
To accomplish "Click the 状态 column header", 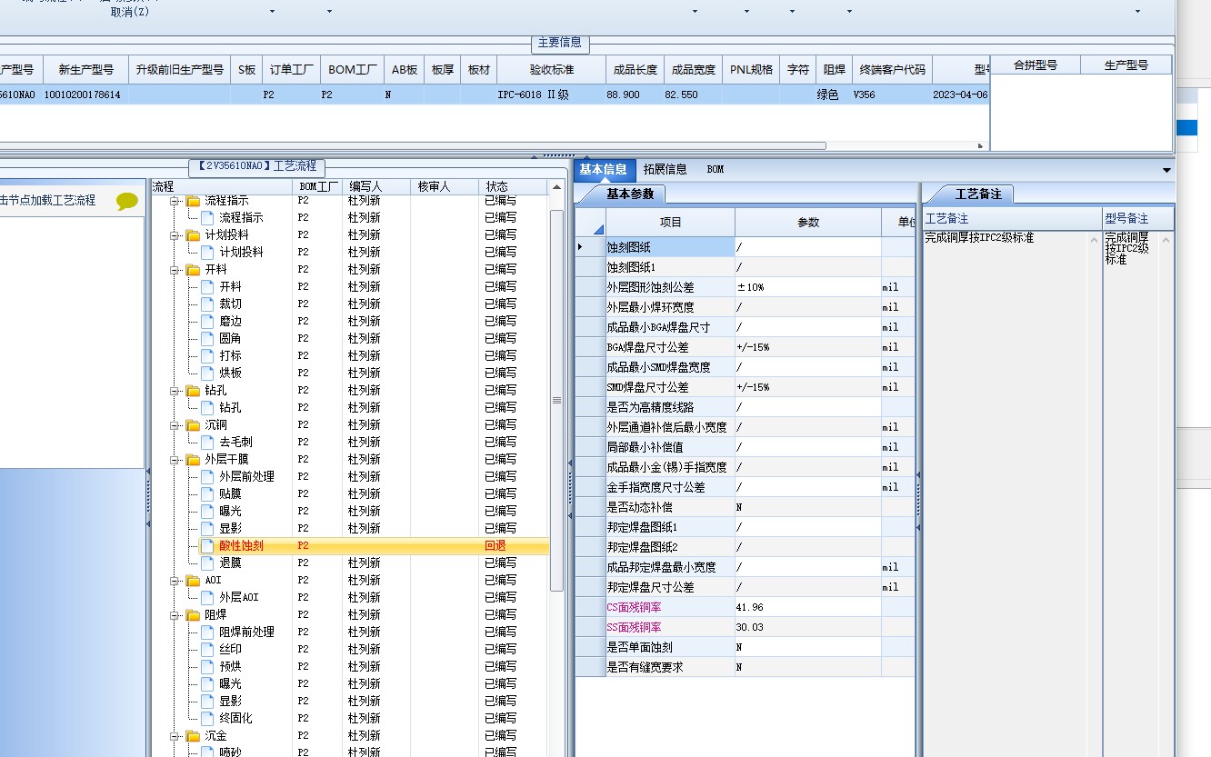I will tap(513, 186).
